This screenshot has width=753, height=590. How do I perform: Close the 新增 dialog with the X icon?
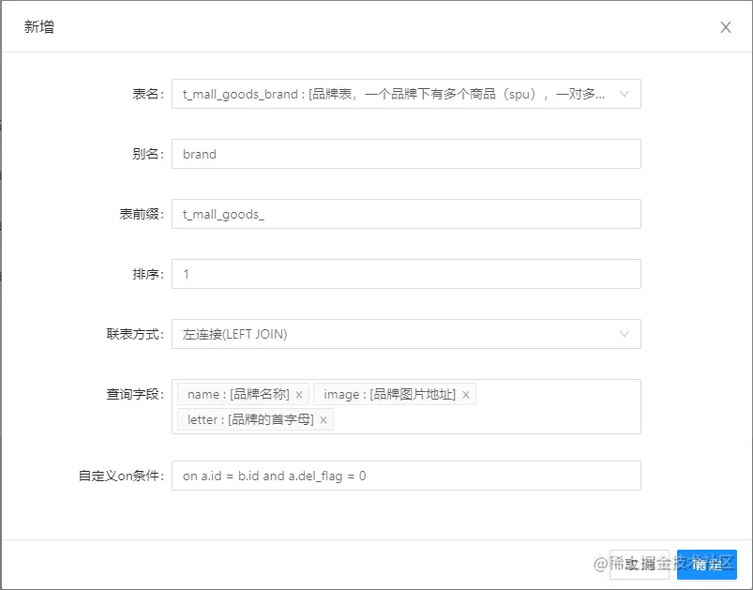[x=725, y=27]
